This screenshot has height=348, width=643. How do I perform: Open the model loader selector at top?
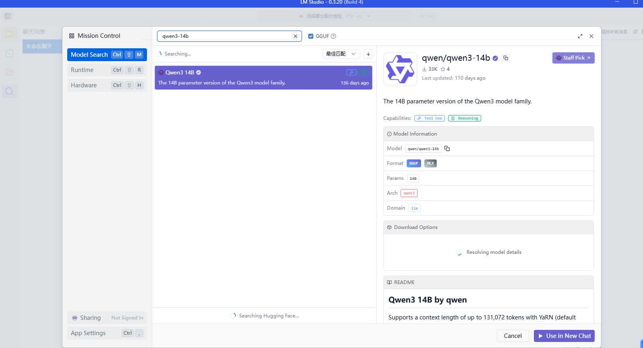click(335, 16)
